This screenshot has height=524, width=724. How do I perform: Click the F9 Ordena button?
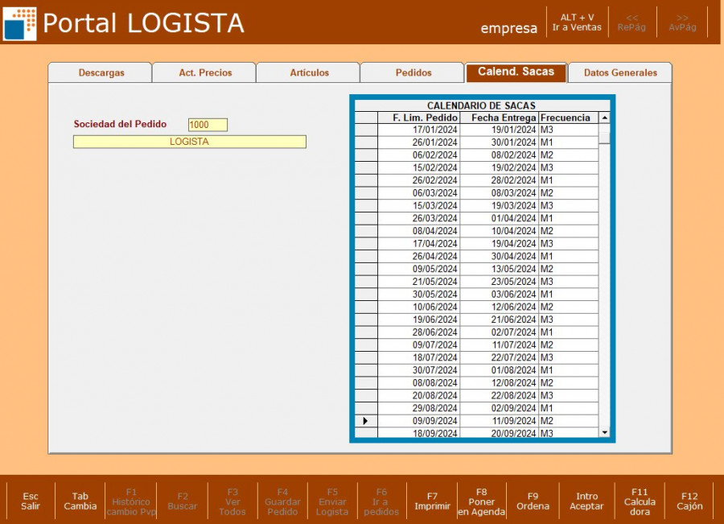533,501
